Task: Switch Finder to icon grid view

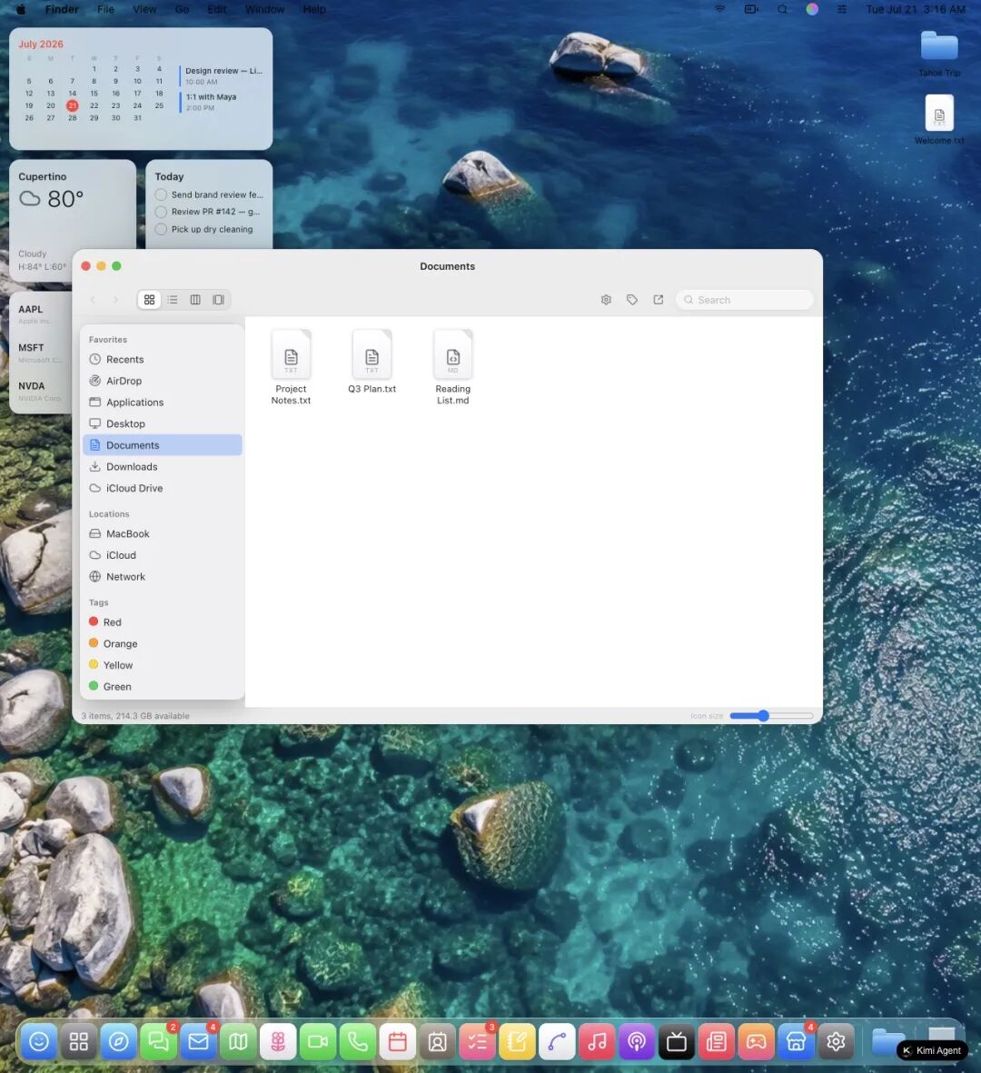Action: coord(149,300)
